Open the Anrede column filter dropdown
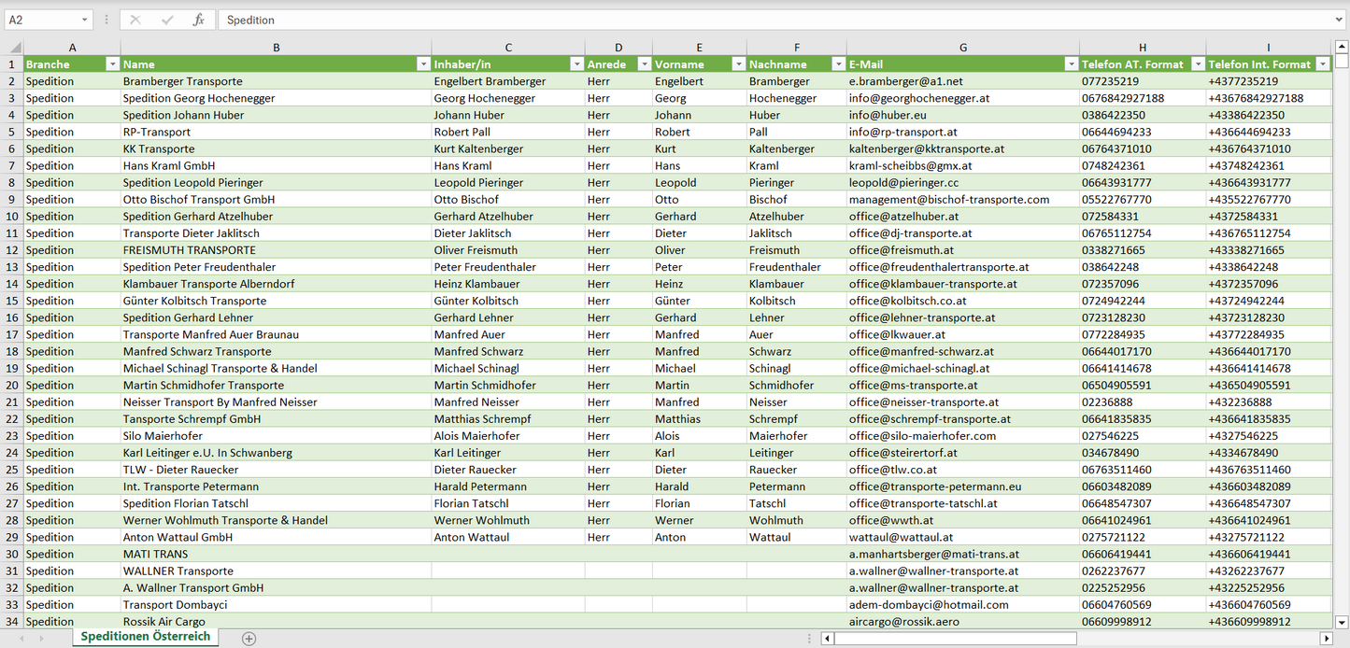 coord(644,64)
